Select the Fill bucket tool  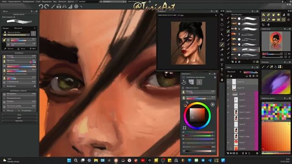222,55
